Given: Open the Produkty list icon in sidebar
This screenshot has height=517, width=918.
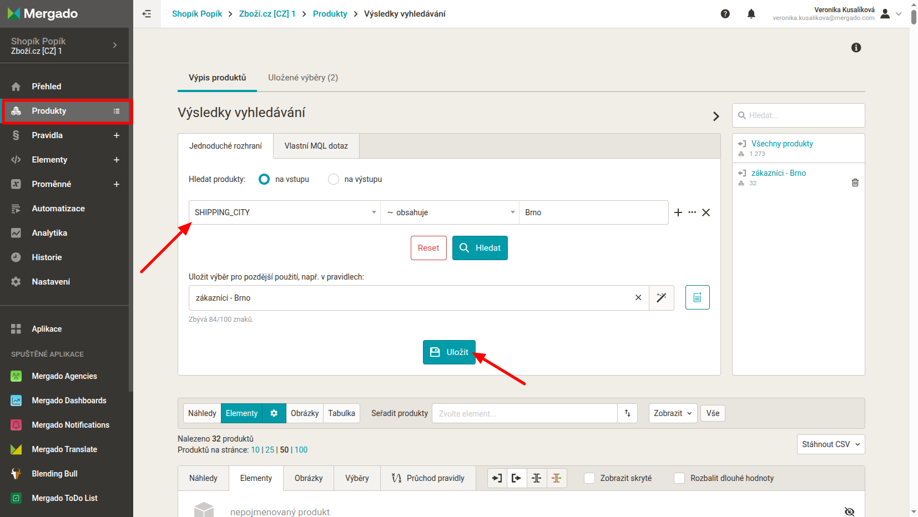Looking at the screenshot, I should pyautogui.click(x=117, y=111).
